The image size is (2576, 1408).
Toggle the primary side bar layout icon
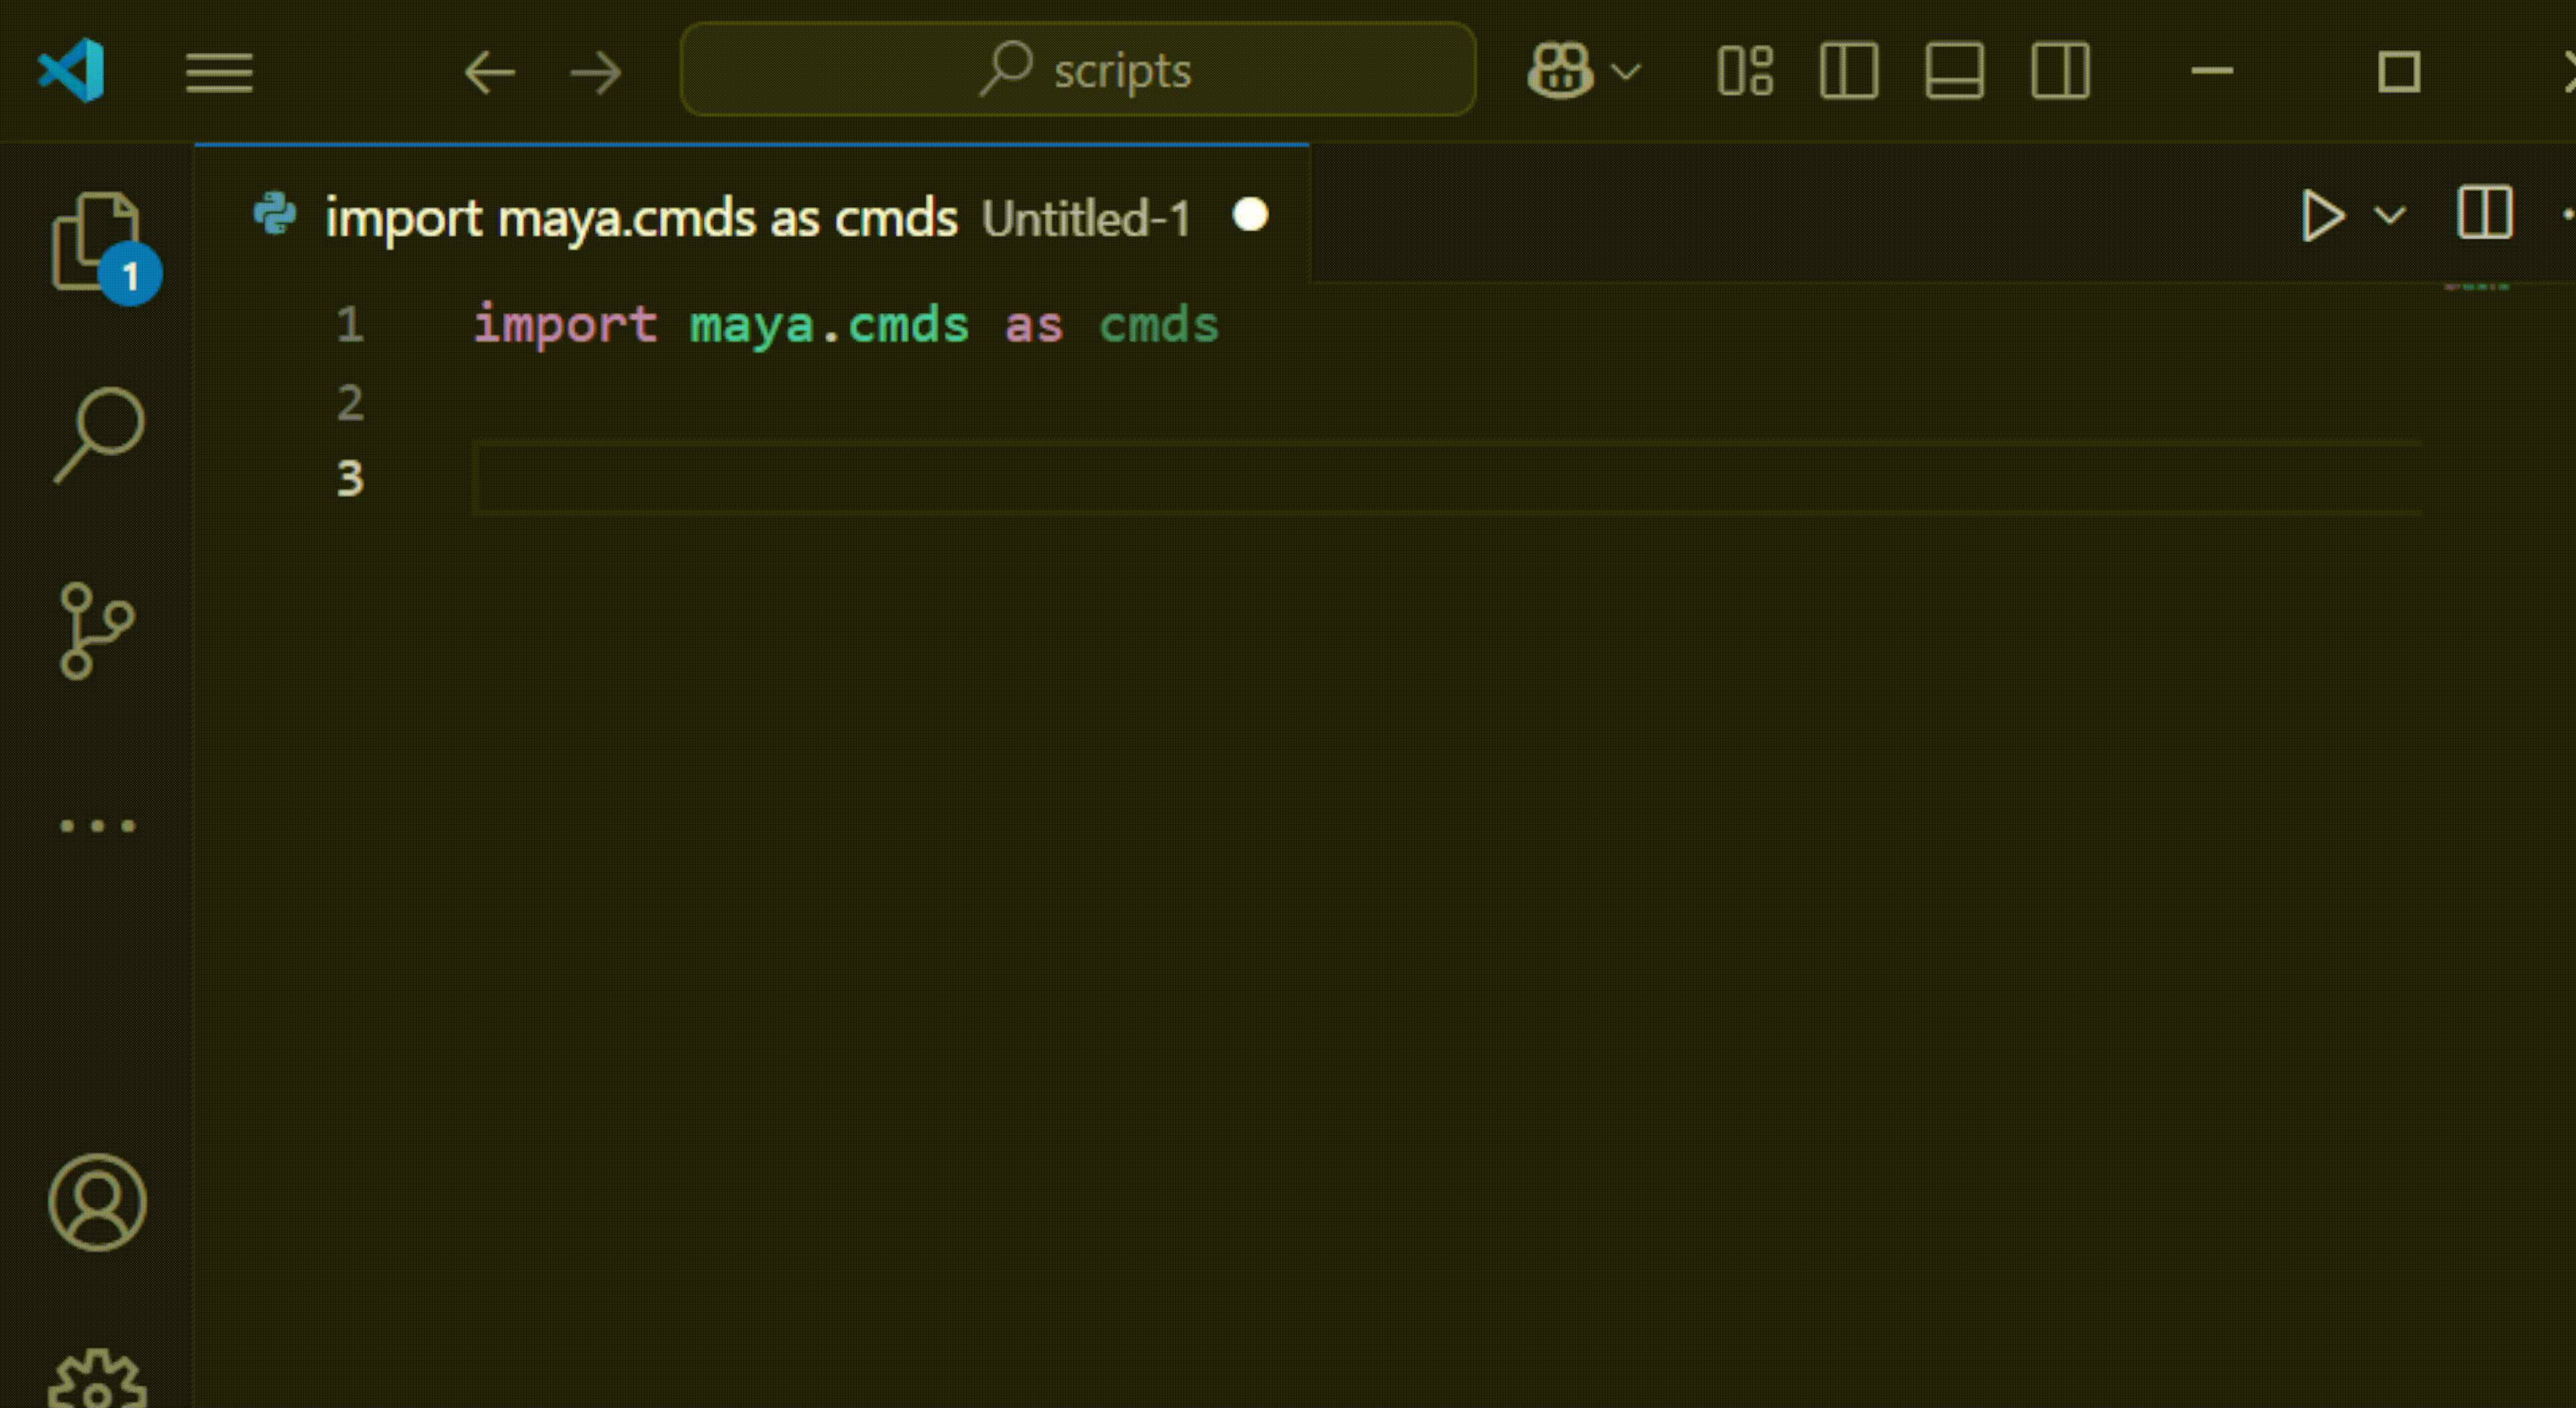click(1848, 71)
